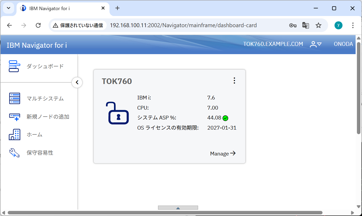Open the Chrome three-dot menu
Viewport: 362px width, 216px height.
(x=353, y=25)
